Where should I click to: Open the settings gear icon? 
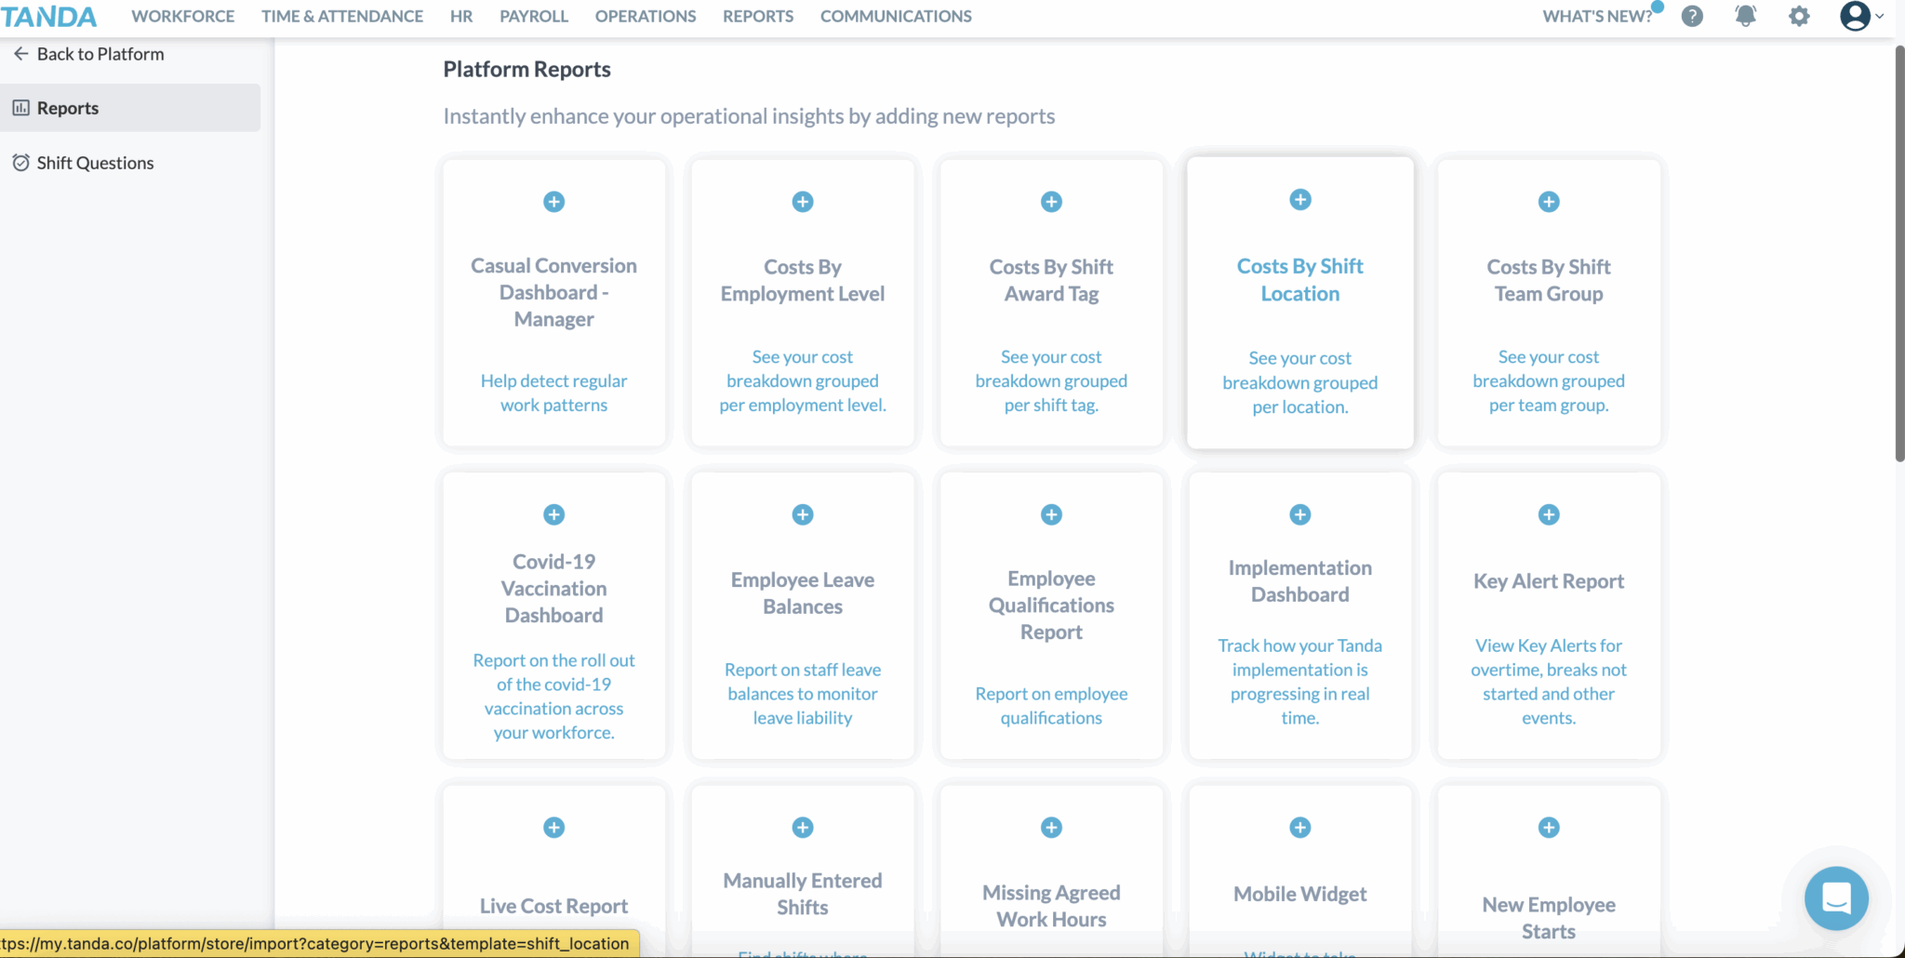(x=1799, y=16)
